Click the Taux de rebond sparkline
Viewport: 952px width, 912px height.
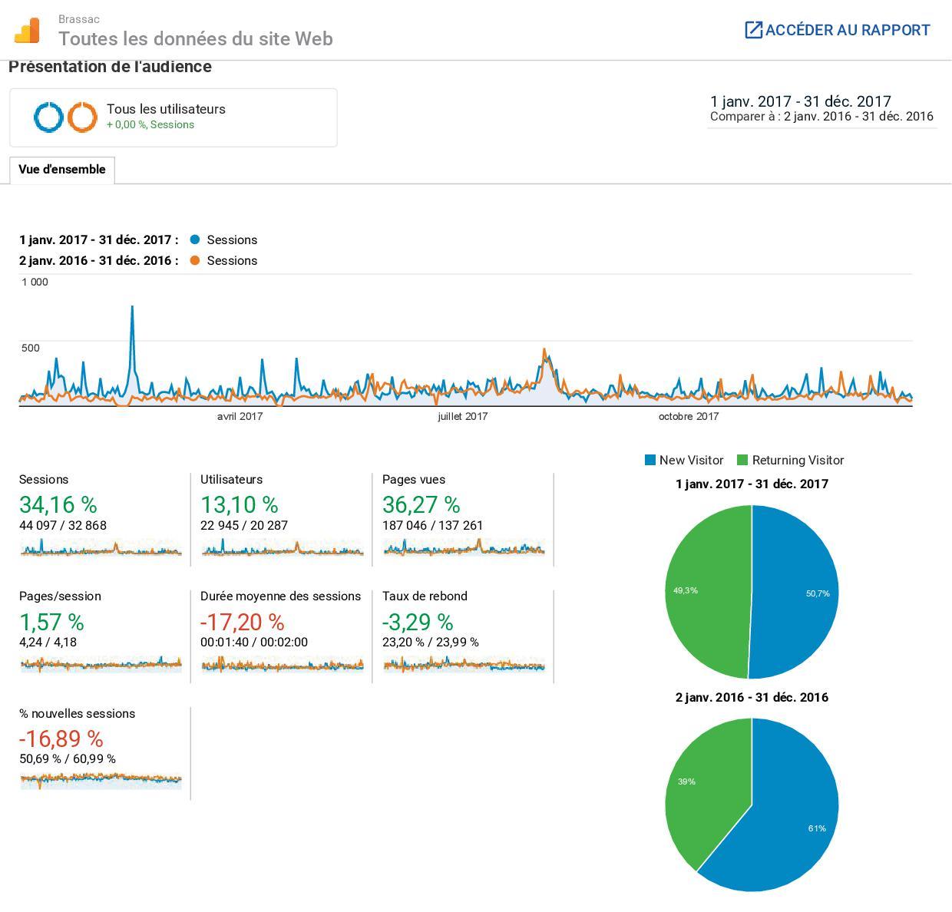click(464, 665)
